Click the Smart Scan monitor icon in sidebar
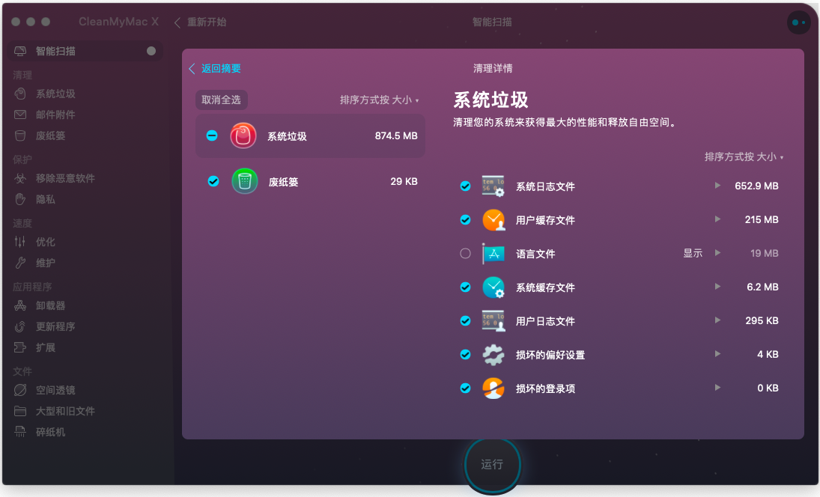 pyautogui.click(x=20, y=51)
